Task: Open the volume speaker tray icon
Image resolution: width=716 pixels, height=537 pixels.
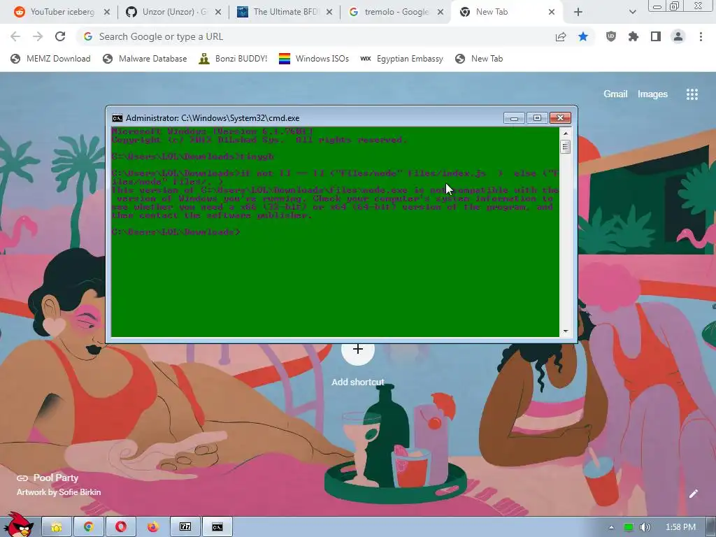Action: point(645,527)
